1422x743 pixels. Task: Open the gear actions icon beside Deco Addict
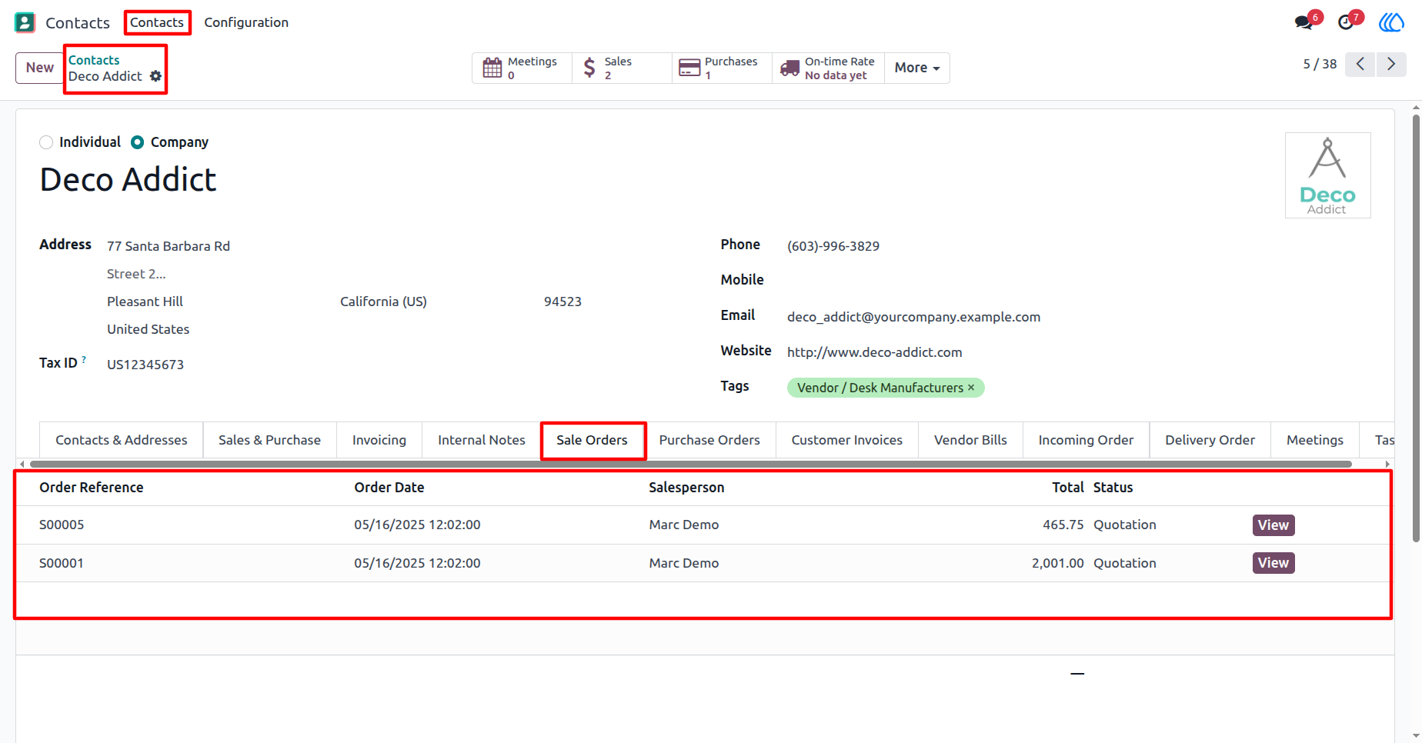pos(155,76)
